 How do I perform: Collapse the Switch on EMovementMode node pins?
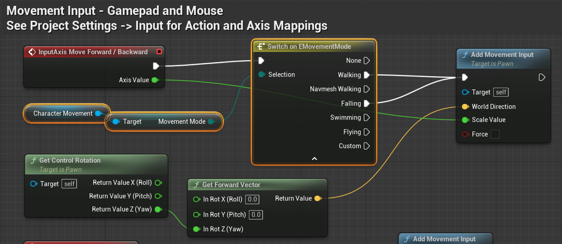(x=314, y=159)
